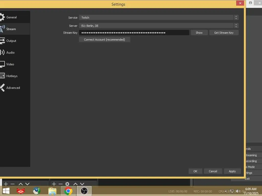Select the Stream settings section

click(15, 29)
